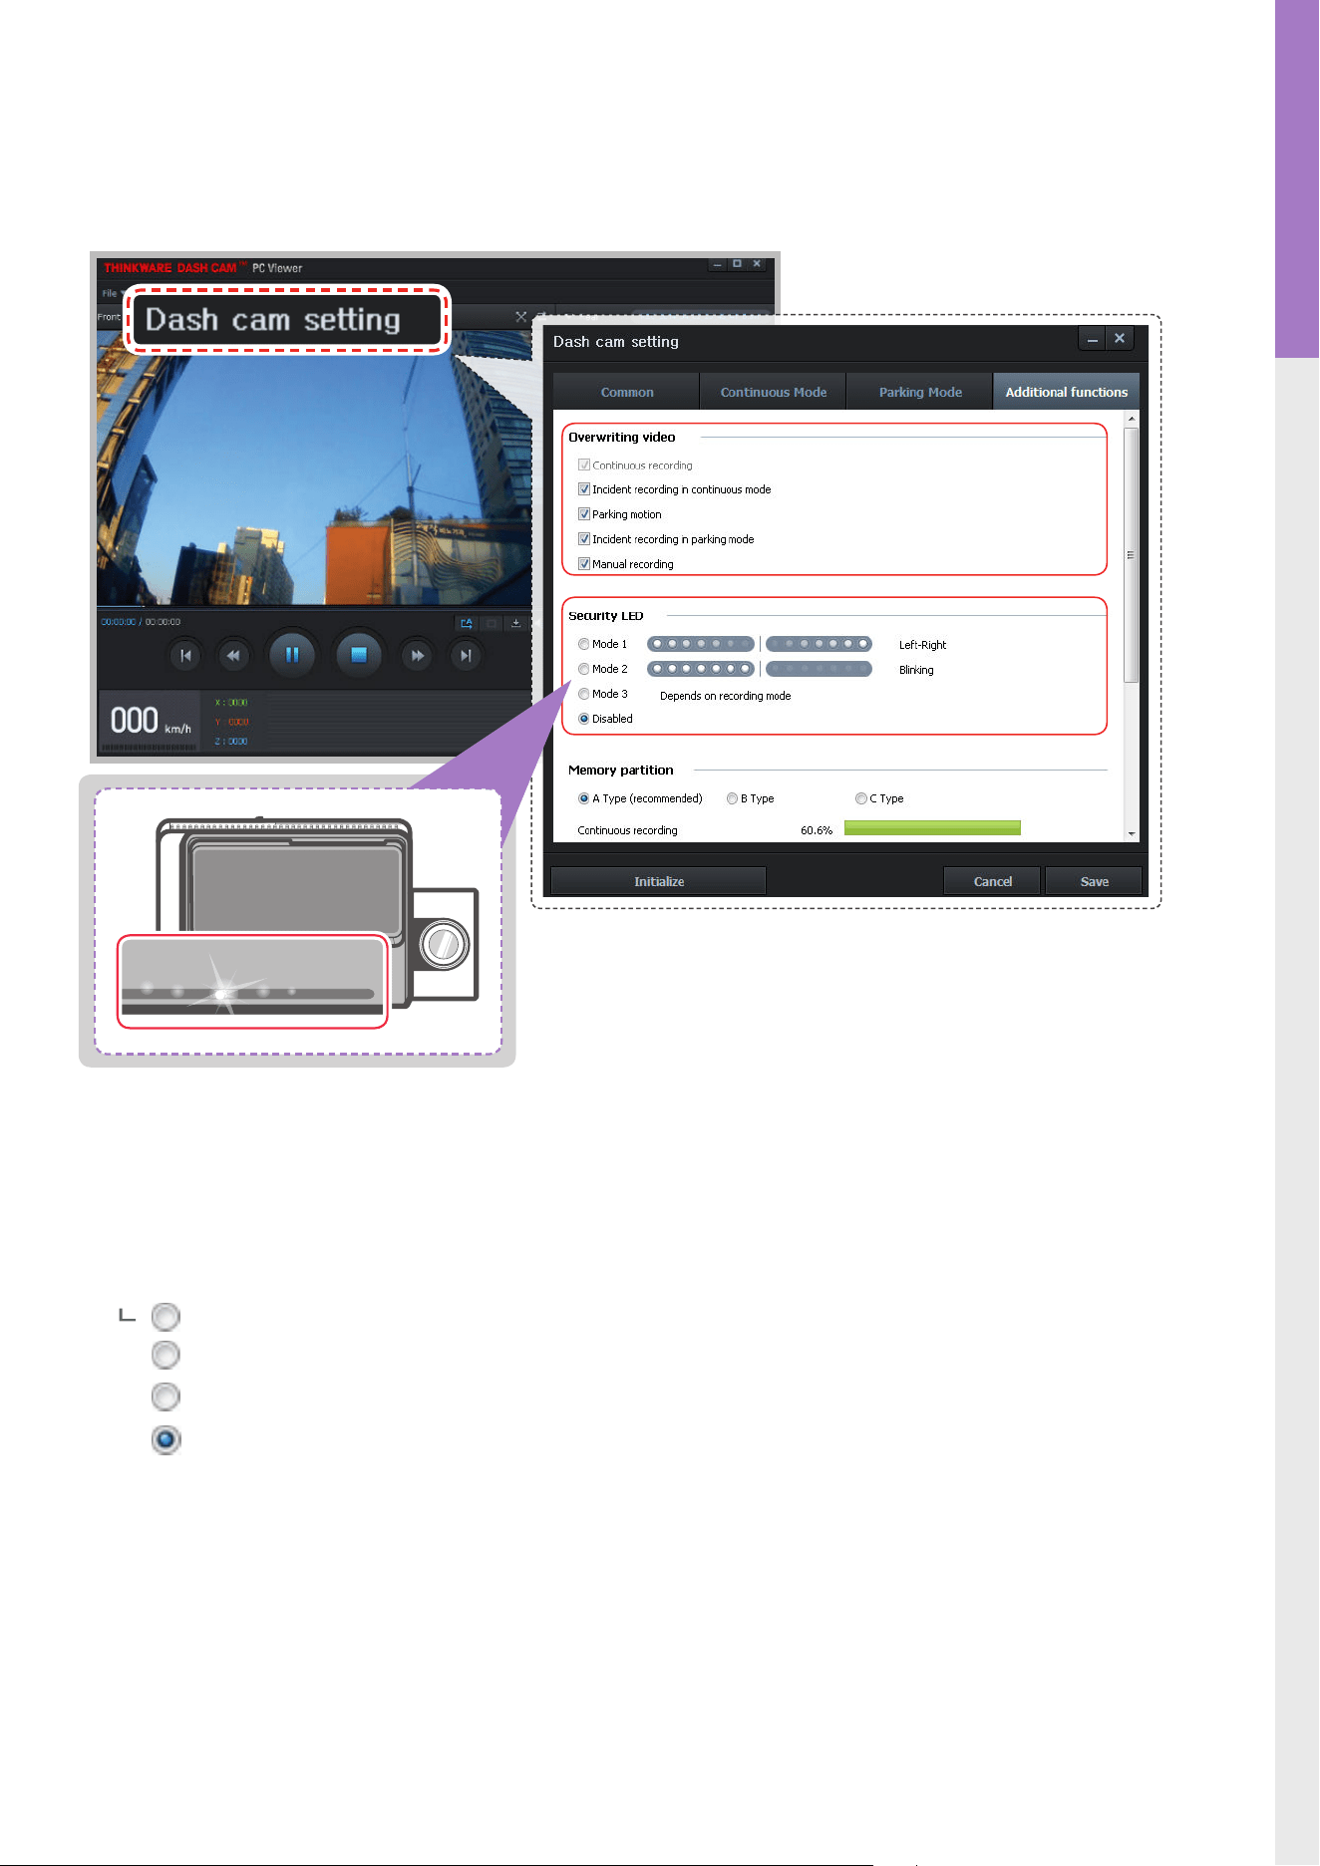Click the Mode 2 right dimmed LED pattern
The height and width of the screenshot is (1866, 1320).
pyautogui.click(x=819, y=669)
